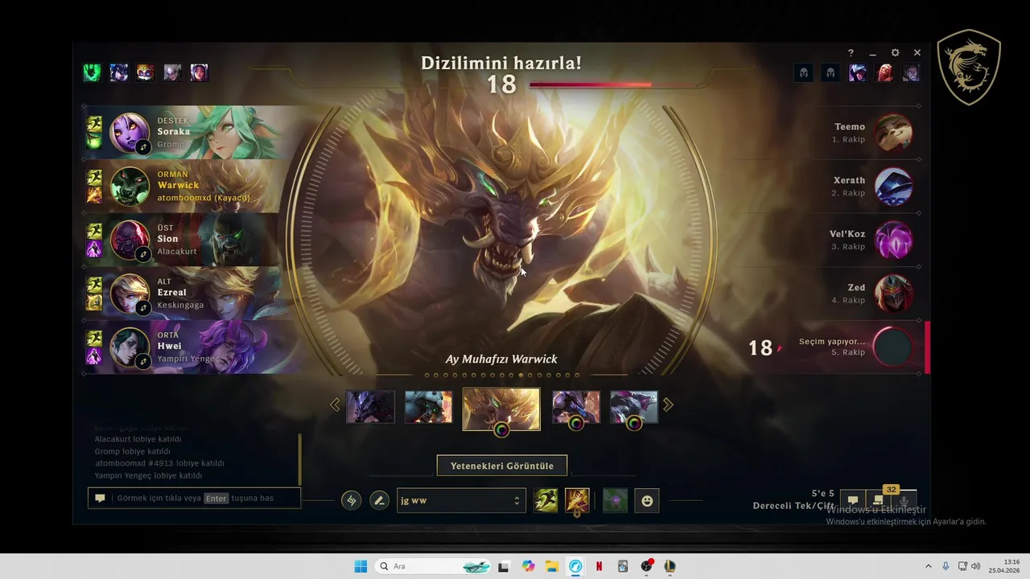Show next skins with right carousel arrow
This screenshot has height=579, width=1030.
click(x=668, y=404)
